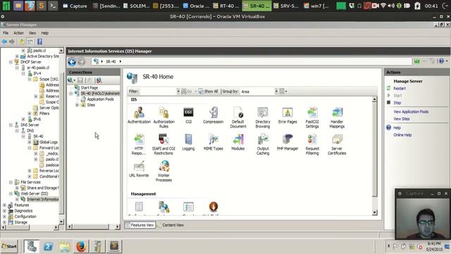Open HTTP Response Headers feature
Image resolution: width=451 pixels, height=254 pixels.
click(139, 144)
